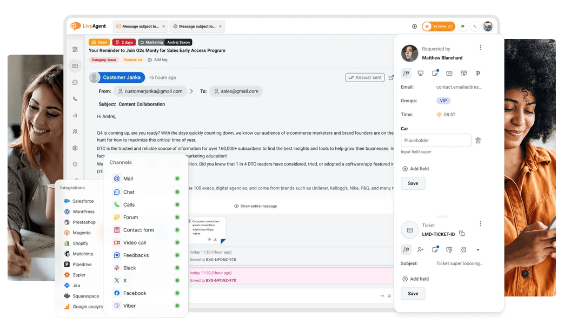564x330 pixels.
Task: Click the green phone availability icon
Action: click(x=475, y=27)
